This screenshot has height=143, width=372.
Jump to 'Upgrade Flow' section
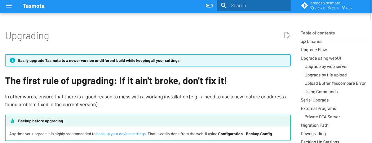pyautogui.click(x=314, y=50)
